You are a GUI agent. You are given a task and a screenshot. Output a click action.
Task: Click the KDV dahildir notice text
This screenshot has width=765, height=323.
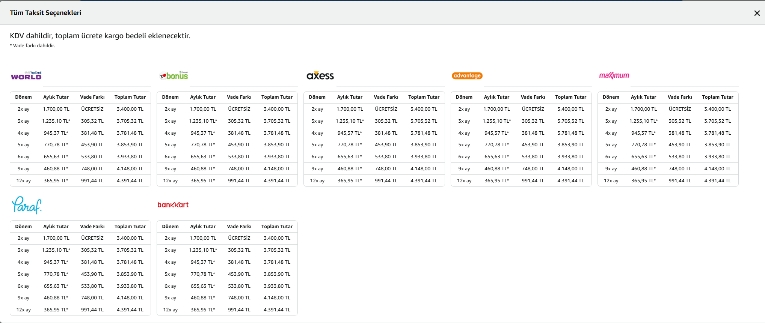click(x=100, y=36)
